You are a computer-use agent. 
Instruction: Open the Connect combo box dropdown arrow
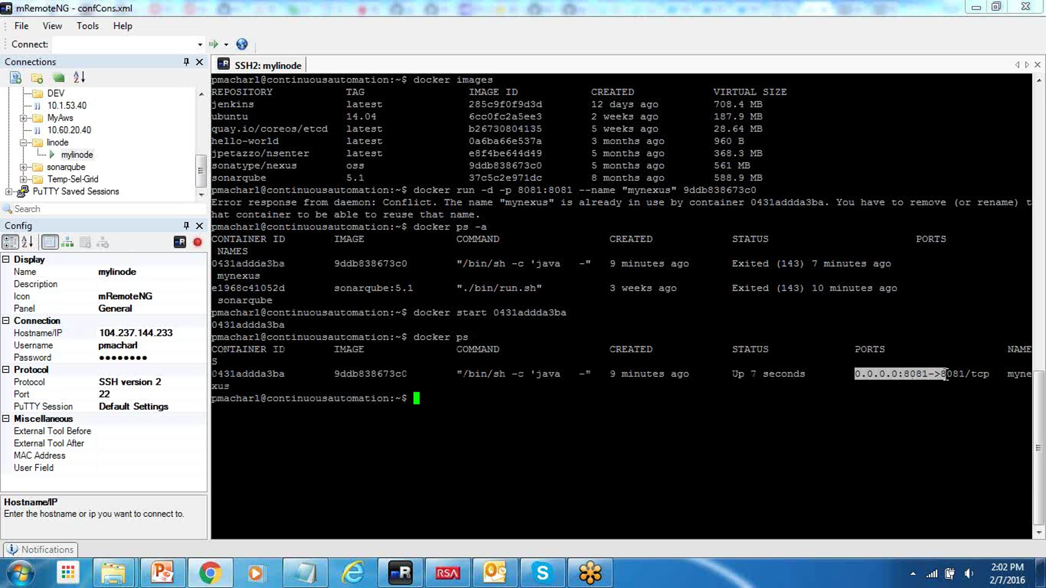point(200,44)
